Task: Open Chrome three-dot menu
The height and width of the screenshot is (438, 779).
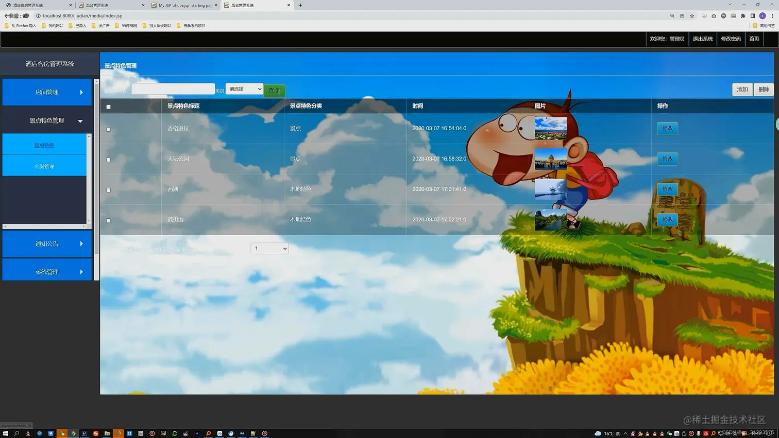Action: 772,16
